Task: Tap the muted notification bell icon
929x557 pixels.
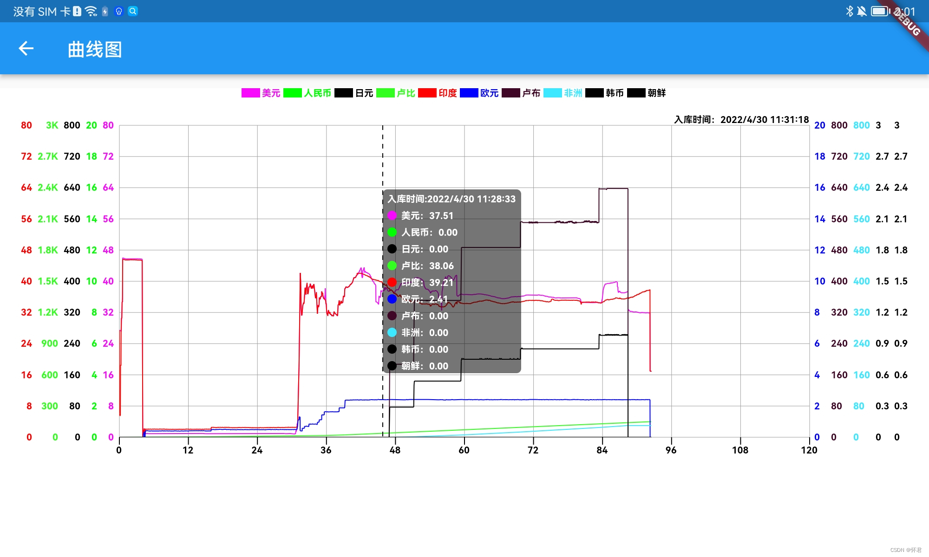Action: click(862, 11)
